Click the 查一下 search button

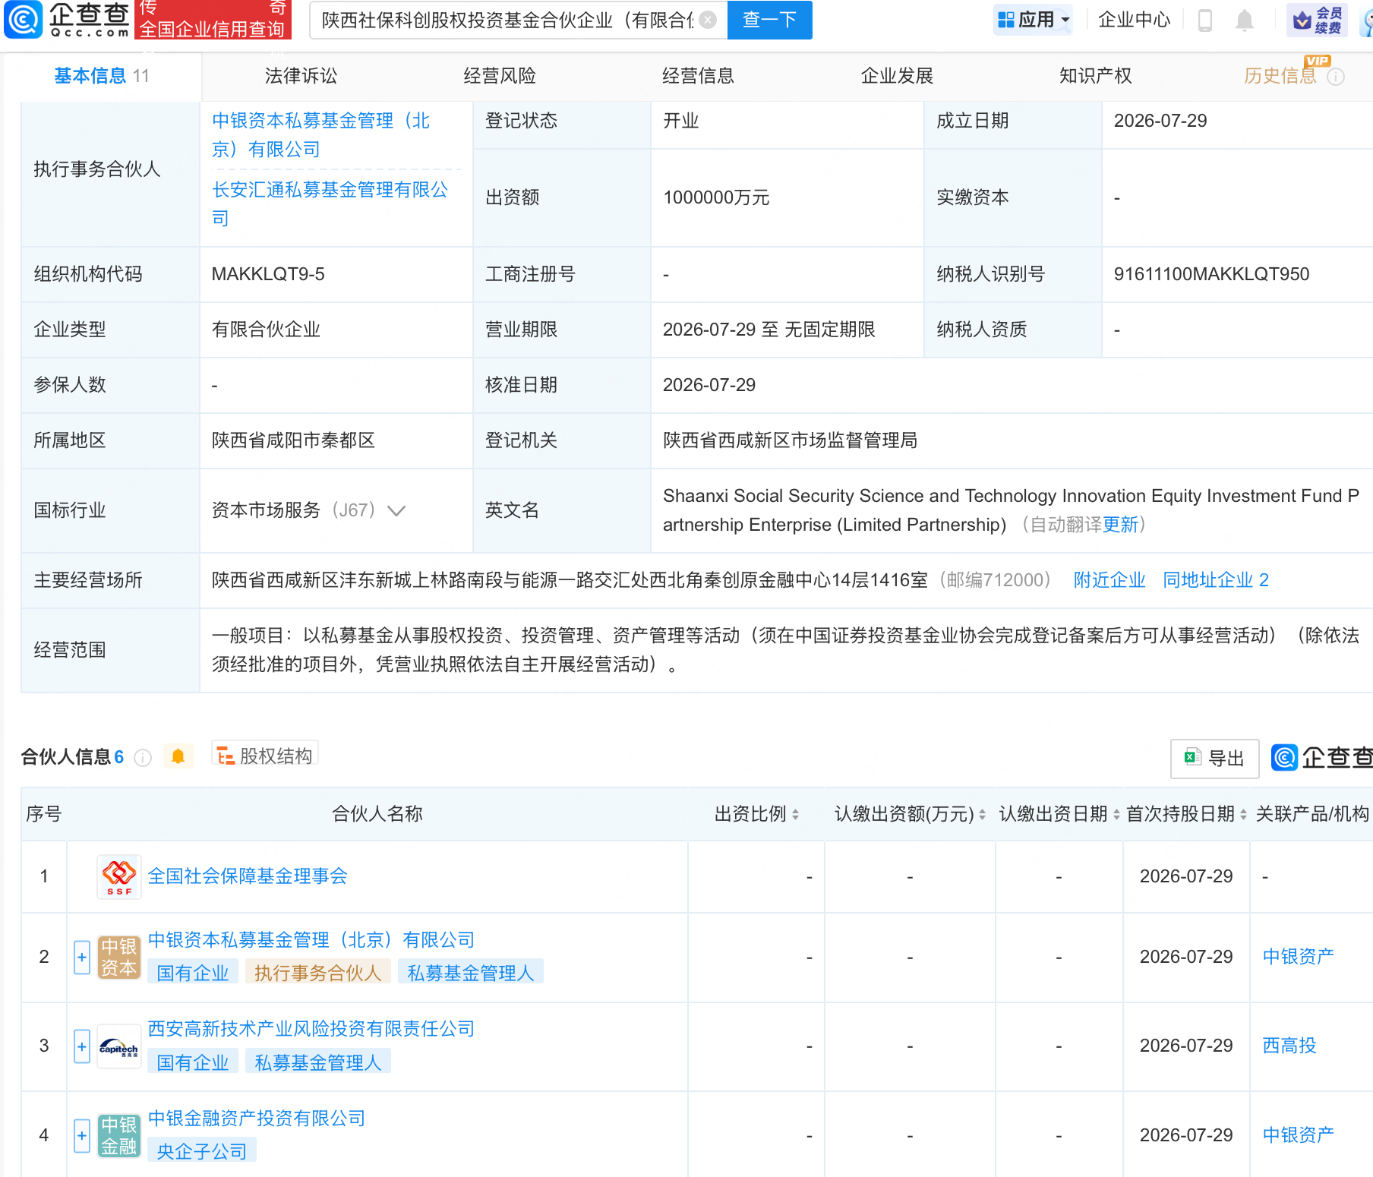[x=769, y=20]
